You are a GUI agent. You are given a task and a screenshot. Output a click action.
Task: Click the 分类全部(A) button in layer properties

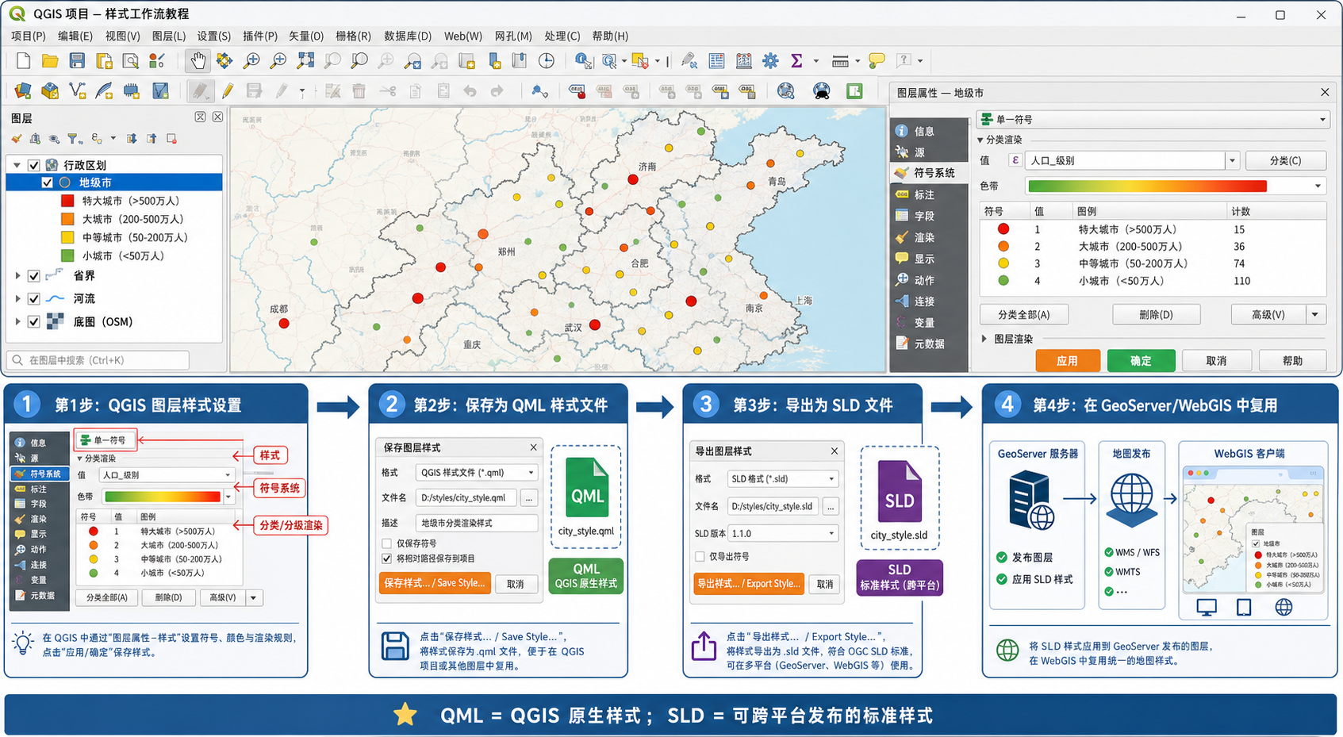(1023, 315)
